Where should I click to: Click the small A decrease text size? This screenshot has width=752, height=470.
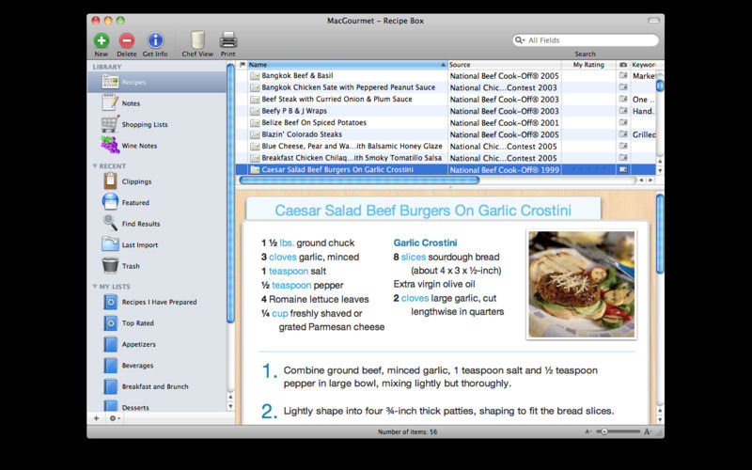coord(588,431)
